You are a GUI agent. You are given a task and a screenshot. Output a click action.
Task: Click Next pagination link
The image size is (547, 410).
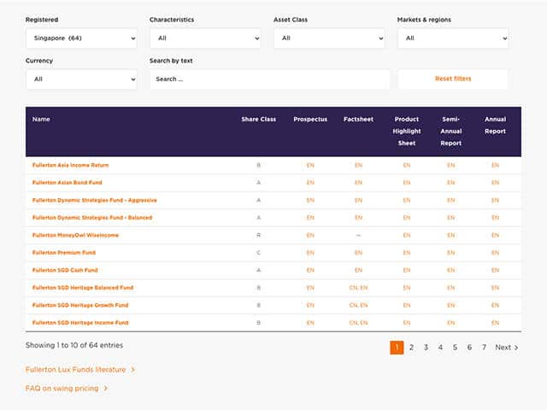[507, 348]
